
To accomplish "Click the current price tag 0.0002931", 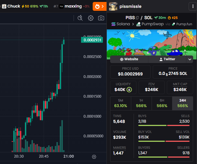I will click(92, 40).
